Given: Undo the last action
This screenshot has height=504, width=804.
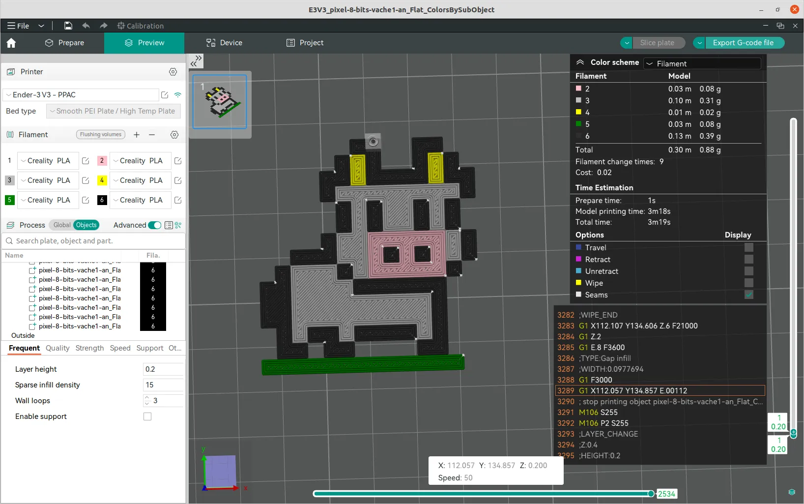Looking at the screenshot, I should 86,26.
